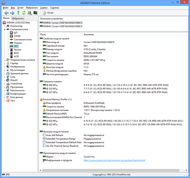
Task: Expand the Отображение tree node
Action: pos(5,67)
